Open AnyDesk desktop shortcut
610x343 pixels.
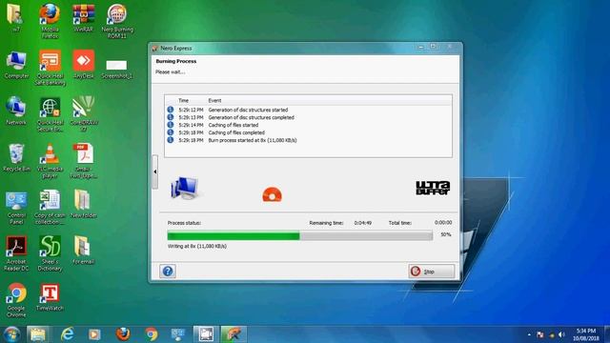tap(83, 65)
